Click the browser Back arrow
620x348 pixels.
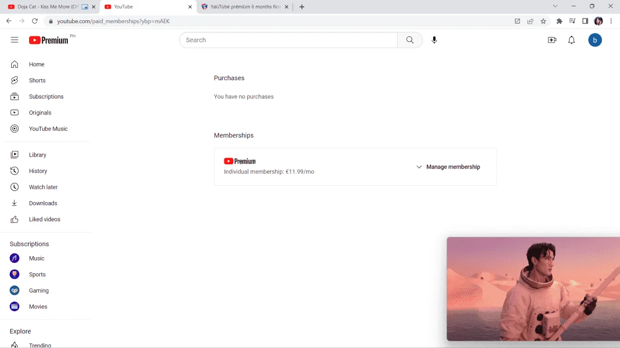point(9,21)
